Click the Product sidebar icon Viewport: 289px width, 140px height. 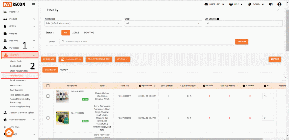pos(5,19)
